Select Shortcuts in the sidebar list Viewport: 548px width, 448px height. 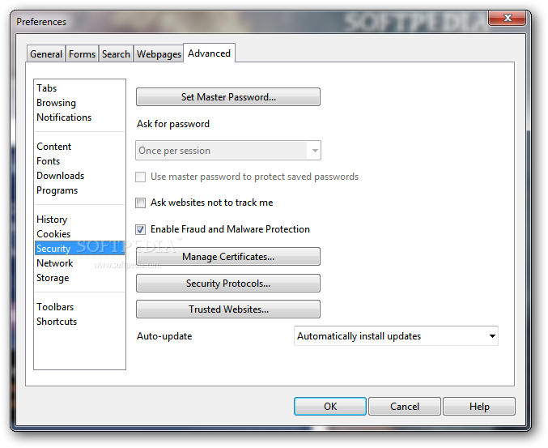click(79, 322)
